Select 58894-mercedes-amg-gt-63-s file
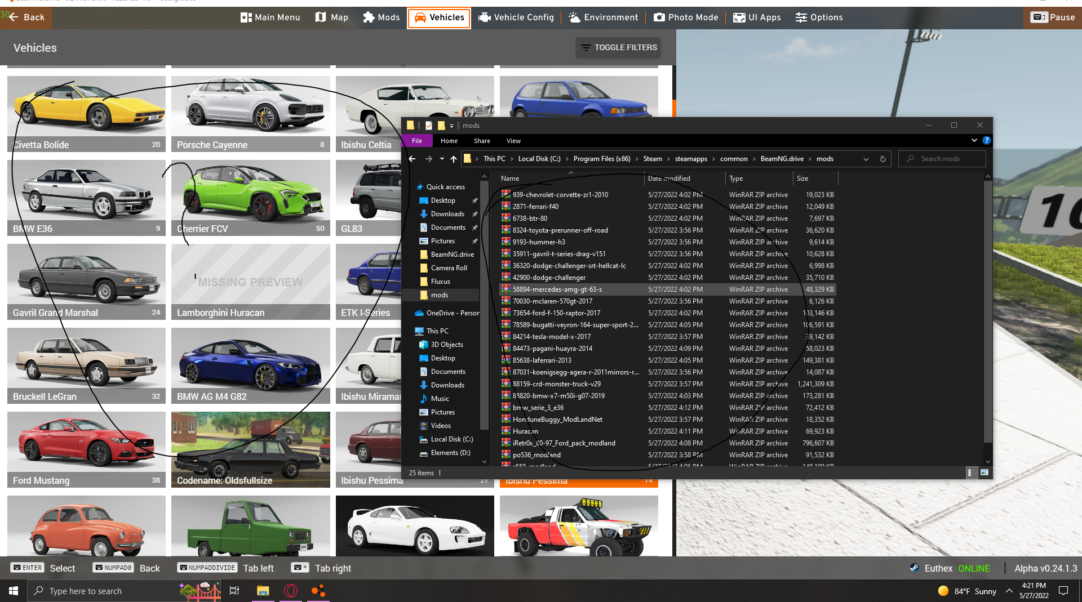 [668, 289]
